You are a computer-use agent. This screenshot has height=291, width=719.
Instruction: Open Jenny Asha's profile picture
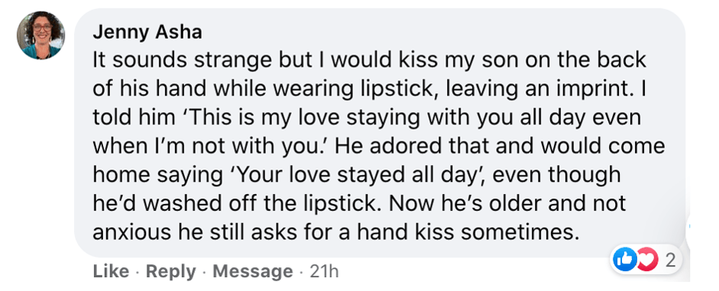point(40,35)
